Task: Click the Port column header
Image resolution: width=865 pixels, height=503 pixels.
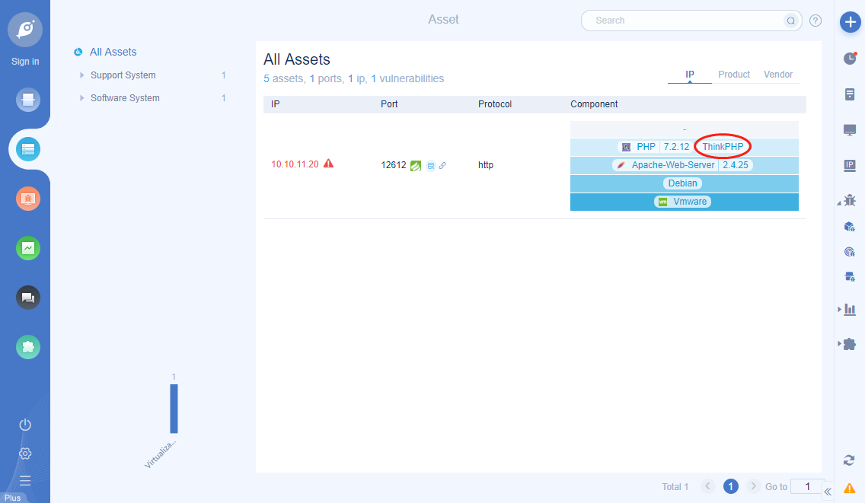Action: (389, 104)
